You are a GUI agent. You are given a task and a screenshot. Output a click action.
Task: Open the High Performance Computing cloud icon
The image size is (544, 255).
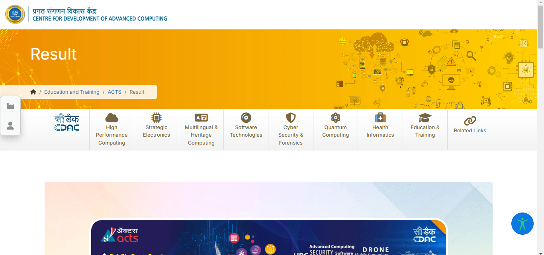[112, 118]
